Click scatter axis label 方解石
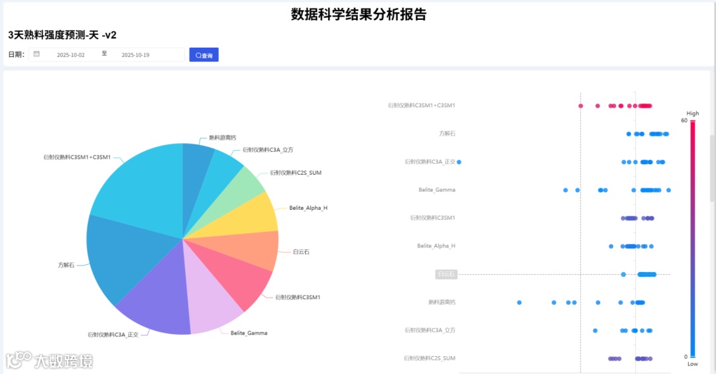Image resolution: width=716 pixels, height=374 pixels. (447, 134)
